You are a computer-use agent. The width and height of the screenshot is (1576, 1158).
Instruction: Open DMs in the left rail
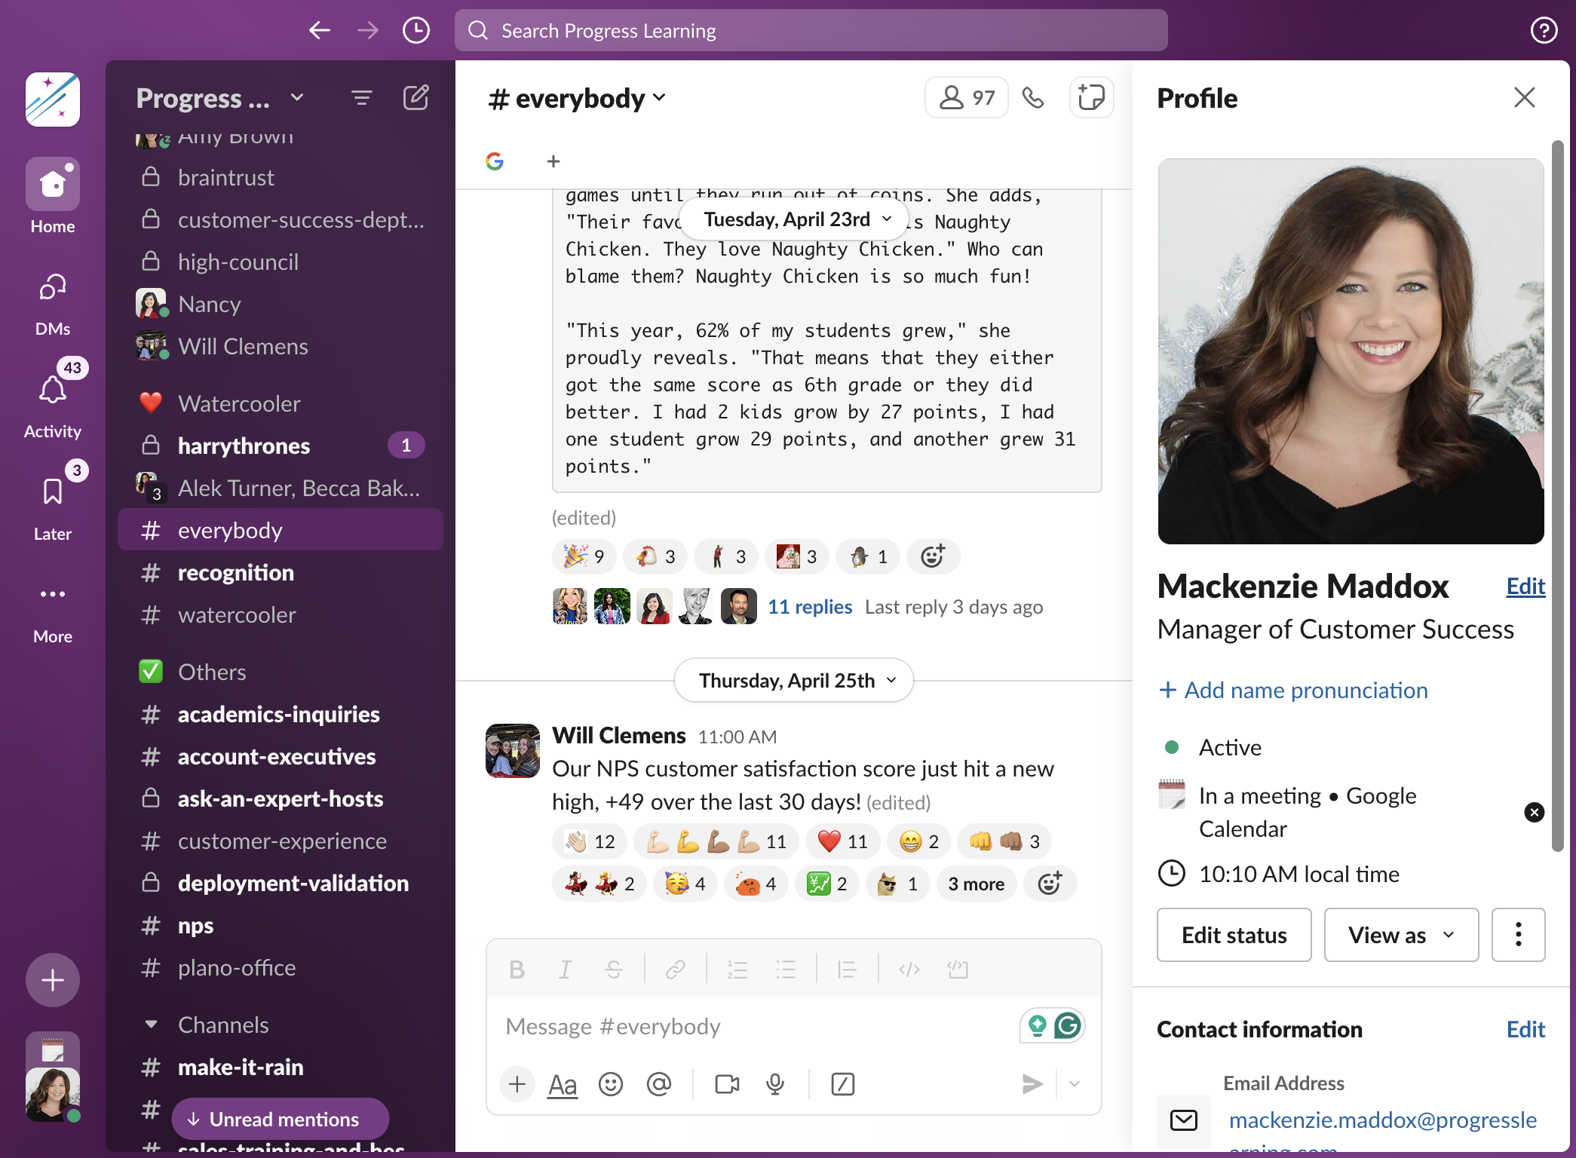click(53, 303)
